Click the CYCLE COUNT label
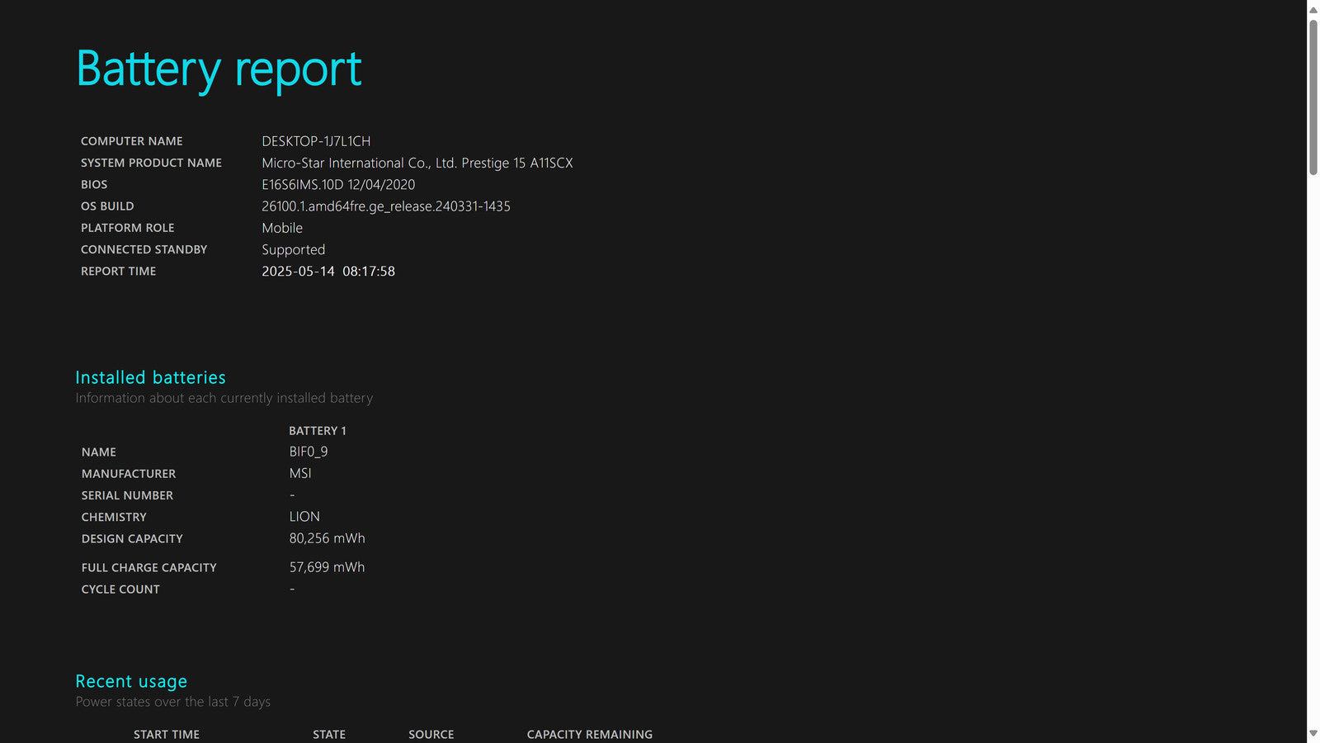Screen dimensions: 1320x743 [120, 589]
